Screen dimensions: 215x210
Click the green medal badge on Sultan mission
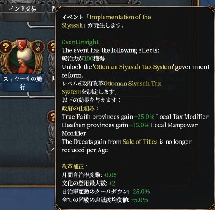[x=38, y=47]
